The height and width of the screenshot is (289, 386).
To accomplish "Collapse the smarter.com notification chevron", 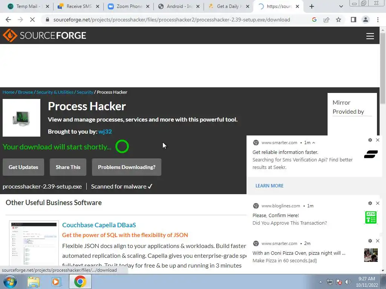I will tap(314, 143).
